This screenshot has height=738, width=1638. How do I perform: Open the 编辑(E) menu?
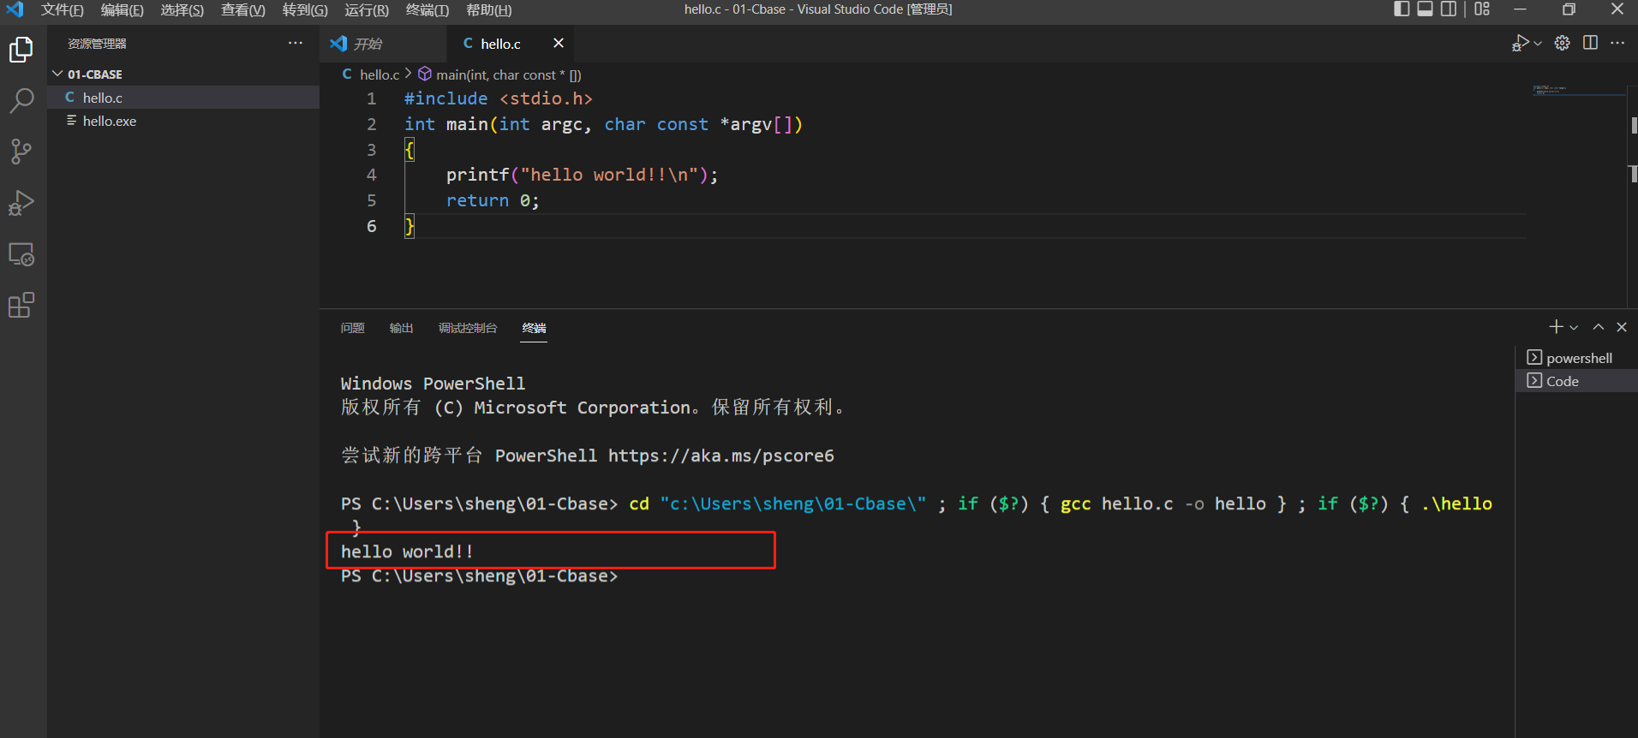coord(122,9)
